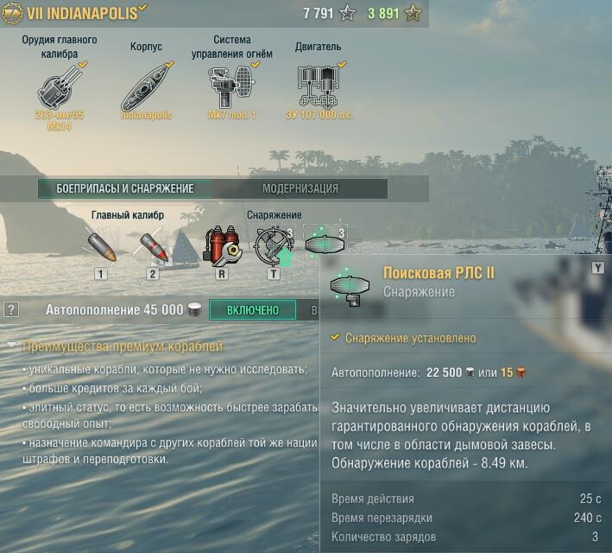Click the Поисковая РЛС II tooltip icon
This screenshot has height=553, width=612.
pyautogui.click(x=350, y=287)
